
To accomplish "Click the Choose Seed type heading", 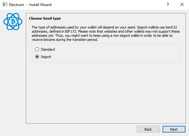I will [45, 18].
